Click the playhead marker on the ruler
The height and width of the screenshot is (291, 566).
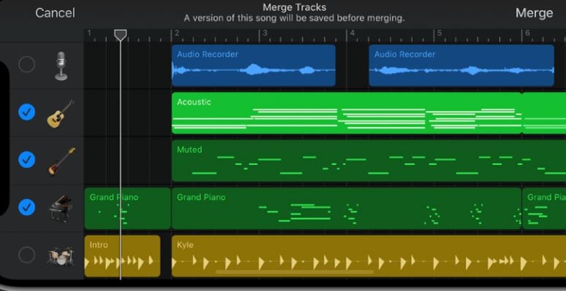pos(121,35)
